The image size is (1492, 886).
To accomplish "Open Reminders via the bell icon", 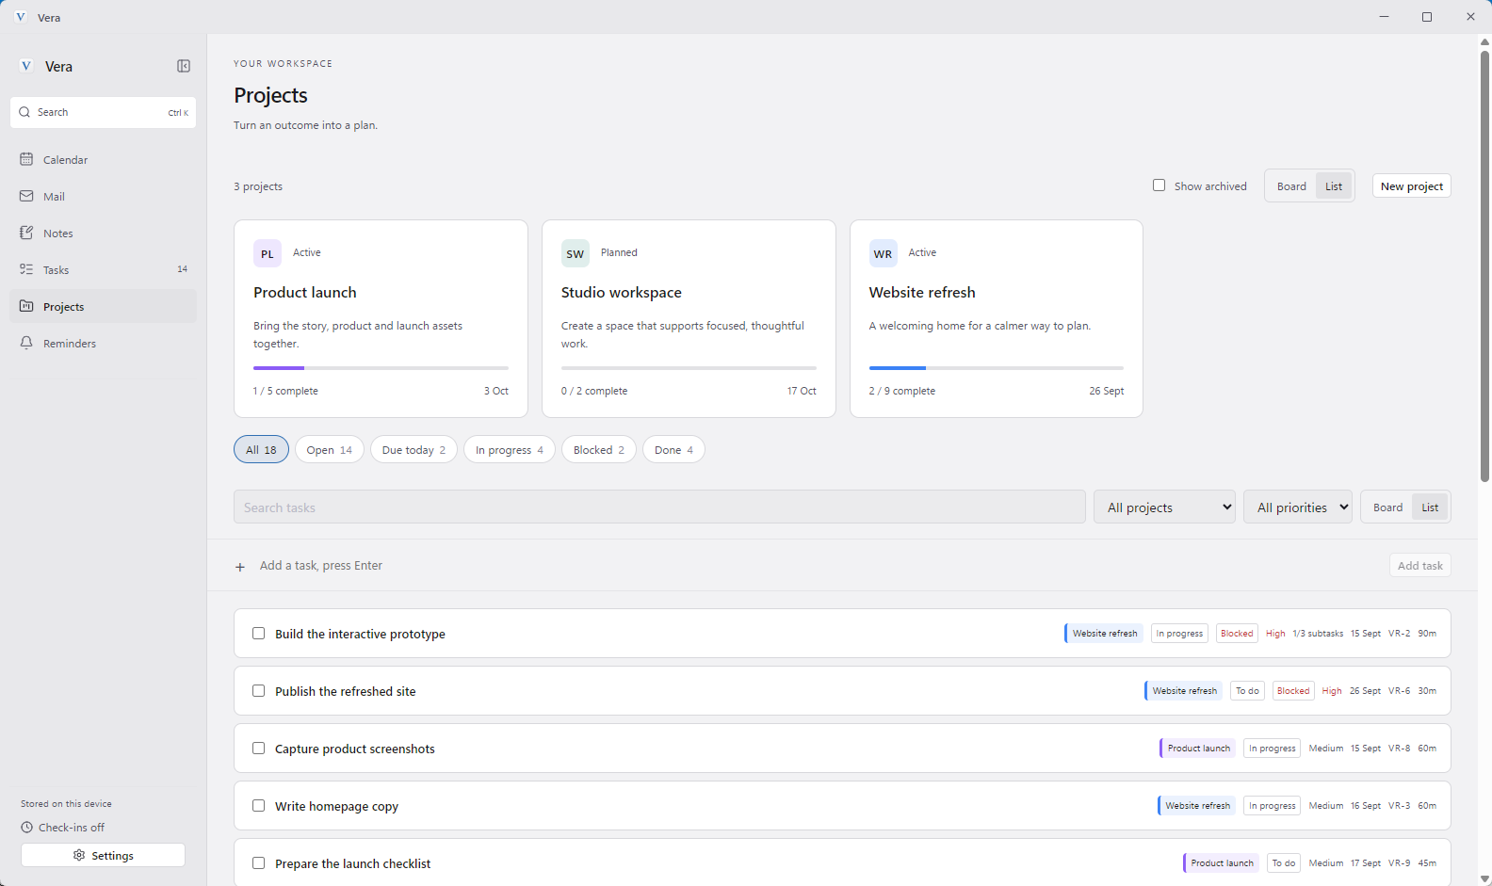I will (26, 343).
